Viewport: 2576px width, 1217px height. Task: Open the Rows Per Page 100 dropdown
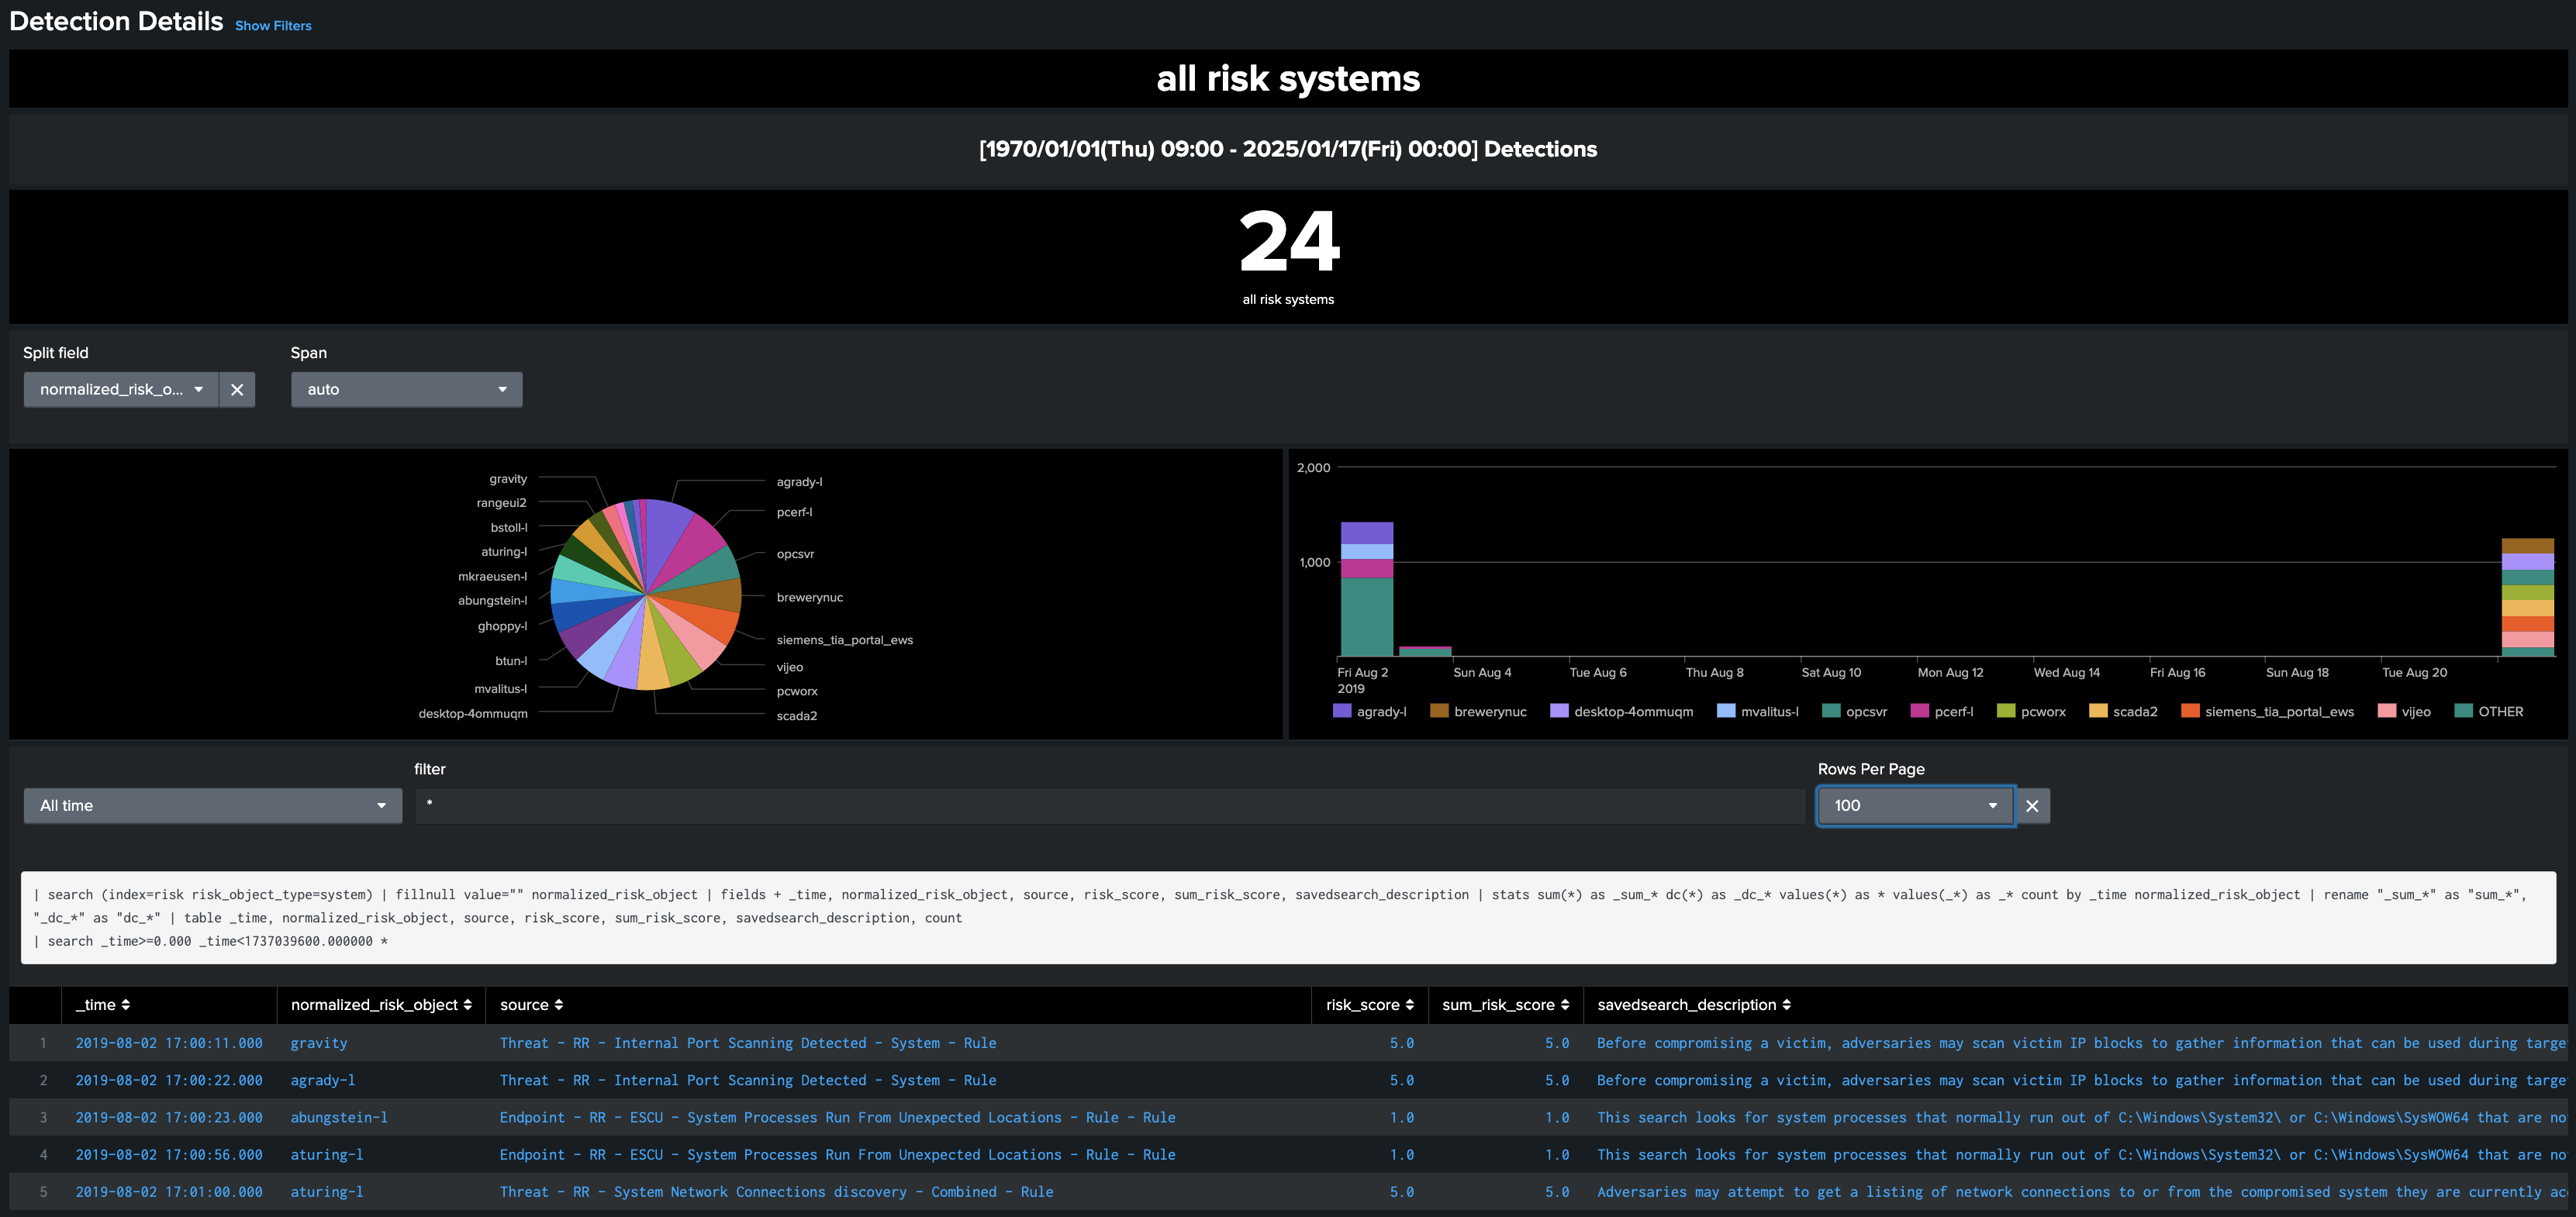[x=1915, y=806]
